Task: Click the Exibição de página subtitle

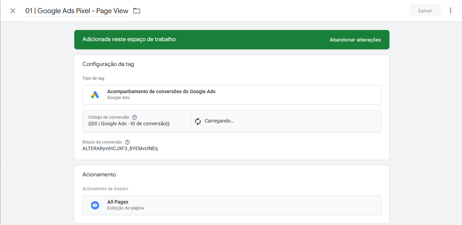Action: tap(125, 208)
